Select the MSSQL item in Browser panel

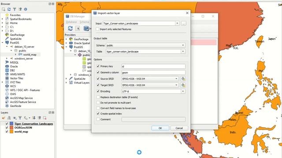(x=14, y=62)
